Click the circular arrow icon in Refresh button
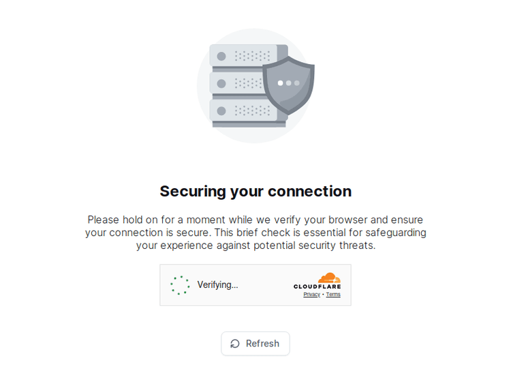Viewport: 511px width, 384px height. point(235,344)
